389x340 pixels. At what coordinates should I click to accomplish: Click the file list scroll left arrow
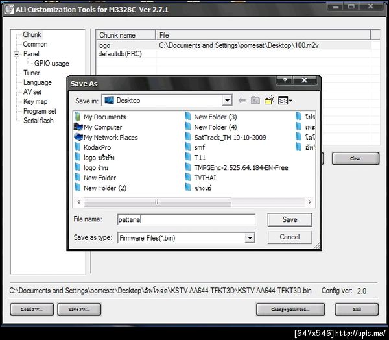tap(78, 202)
